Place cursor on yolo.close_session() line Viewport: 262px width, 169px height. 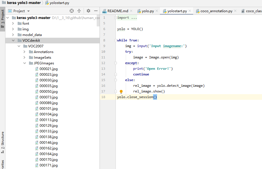[x=137, y=97]
